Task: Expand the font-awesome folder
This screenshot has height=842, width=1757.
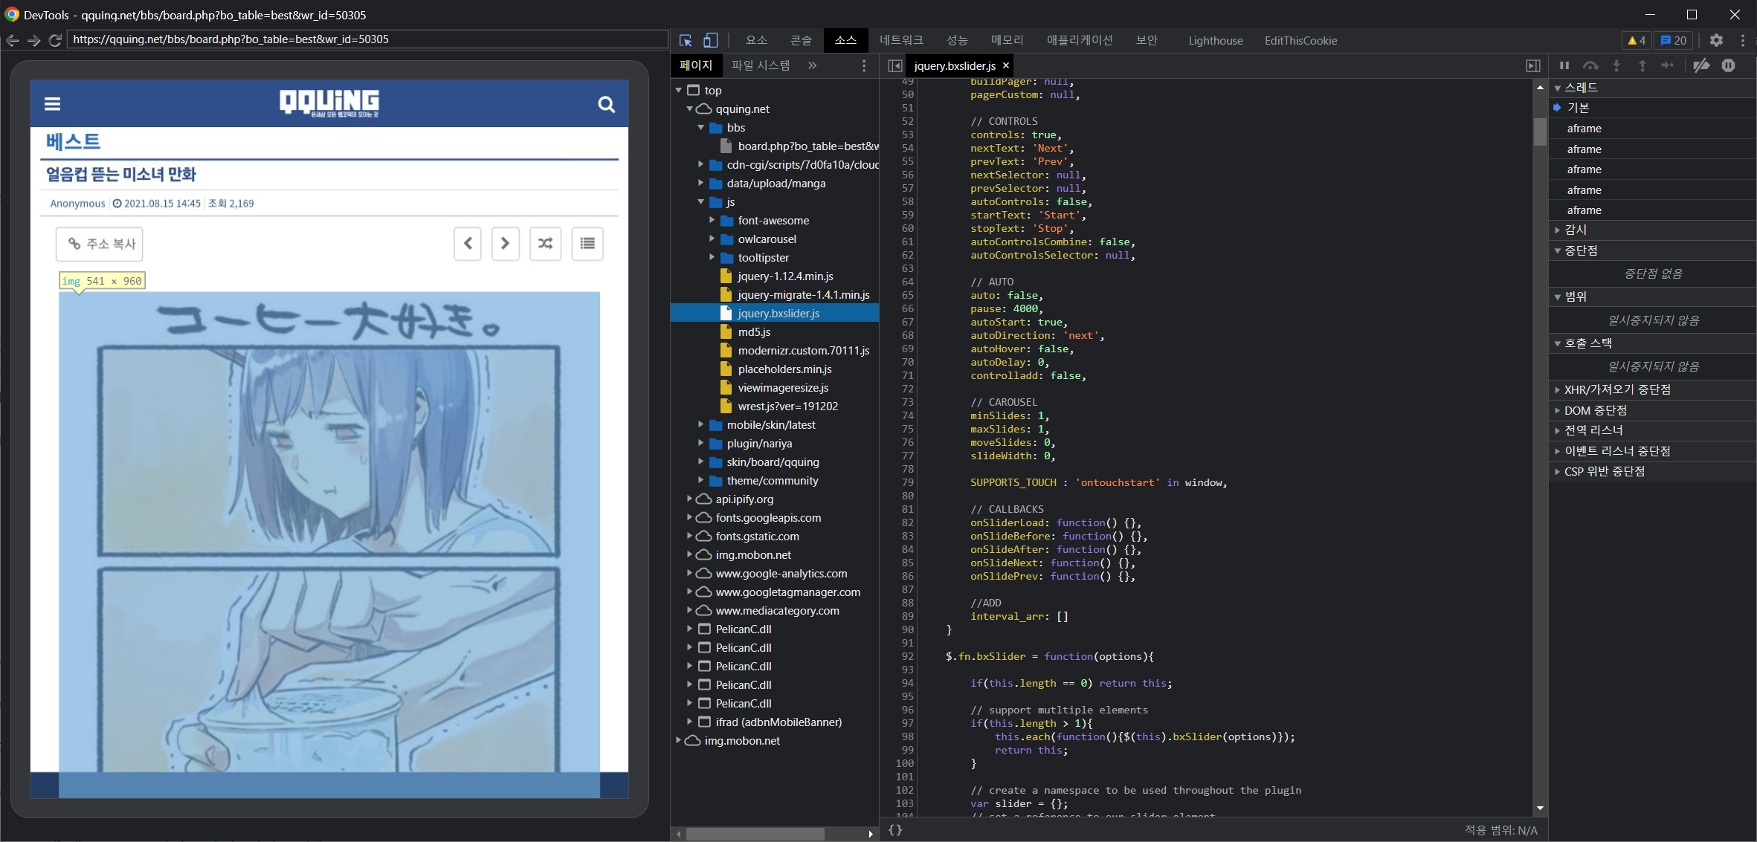Action: tap(712, 221)
